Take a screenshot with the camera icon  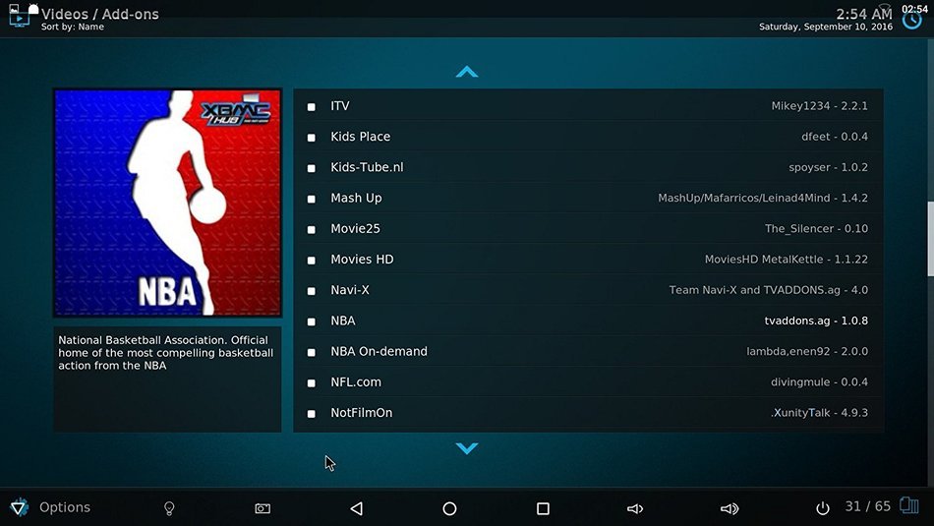point(263,508)
